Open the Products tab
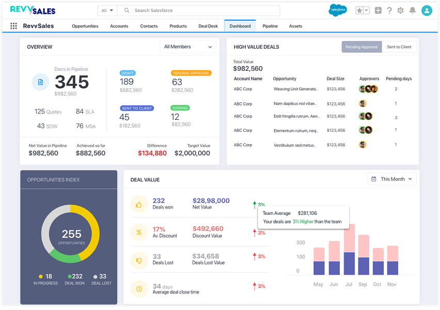The height and width of the screenshot is (310, 440). (x=178, y=26)
